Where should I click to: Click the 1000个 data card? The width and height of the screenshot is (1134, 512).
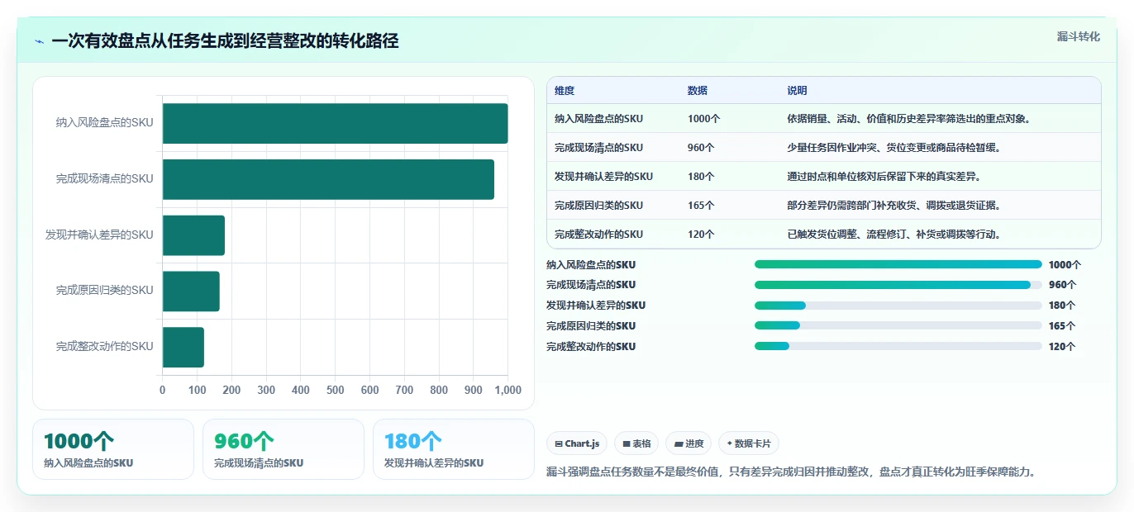(113, 449)
